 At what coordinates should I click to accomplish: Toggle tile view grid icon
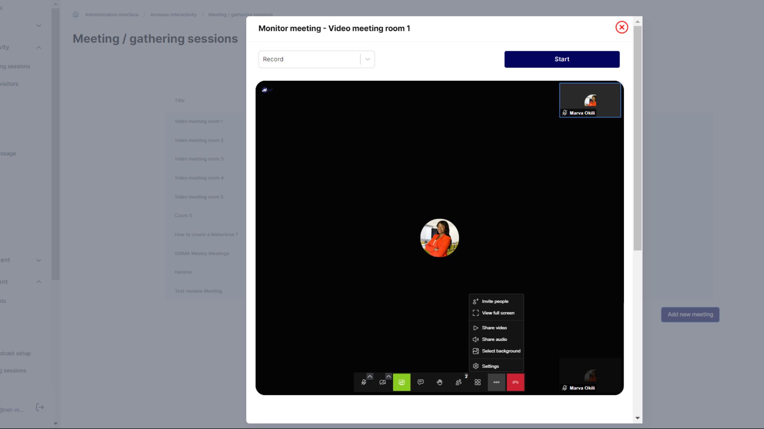(477, 382)
